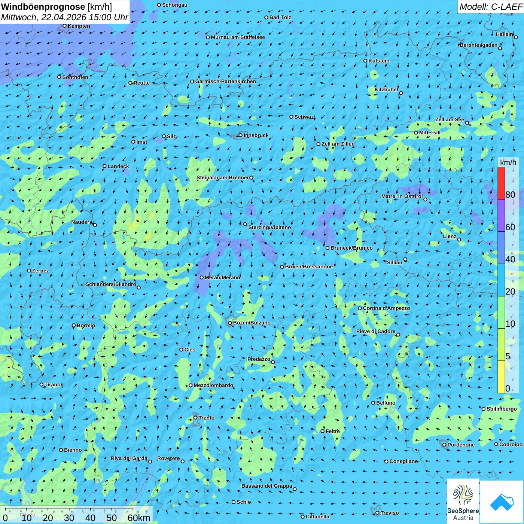Click the Schlanders/Silandro label

point(111,284)
